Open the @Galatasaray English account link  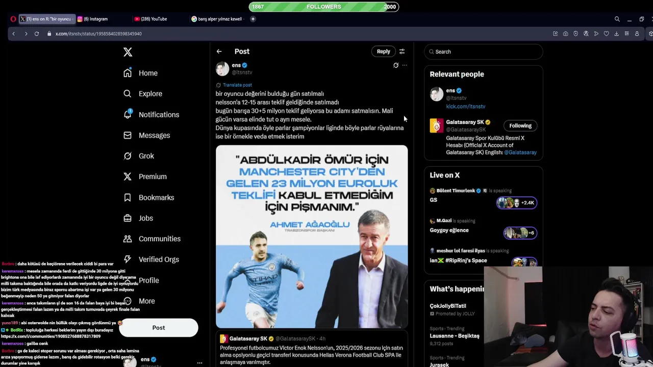click(520, 152)
